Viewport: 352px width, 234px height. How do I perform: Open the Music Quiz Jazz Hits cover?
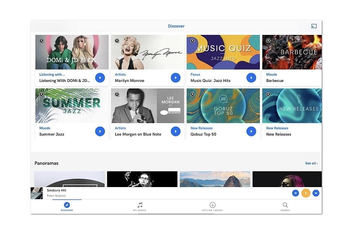(223, 52)
